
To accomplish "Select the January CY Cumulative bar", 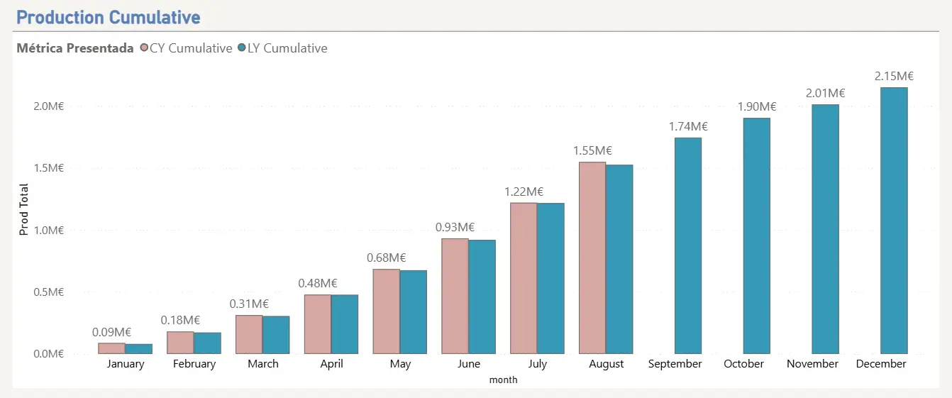I will pos(111,348).
